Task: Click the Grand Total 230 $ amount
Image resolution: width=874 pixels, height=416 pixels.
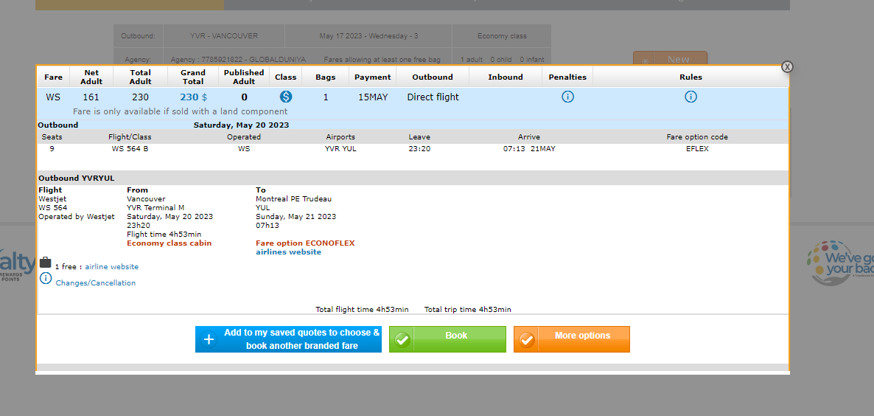Action: point(193,97)
